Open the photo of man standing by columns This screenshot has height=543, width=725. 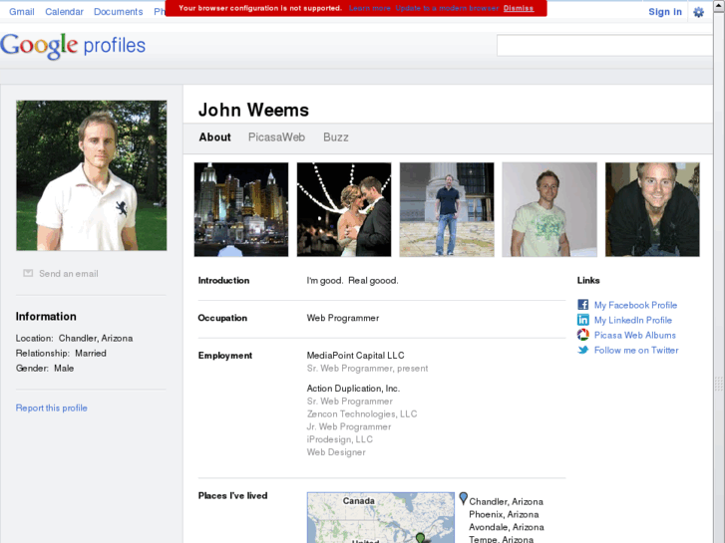pyautogui.click(x=447, y=209)
